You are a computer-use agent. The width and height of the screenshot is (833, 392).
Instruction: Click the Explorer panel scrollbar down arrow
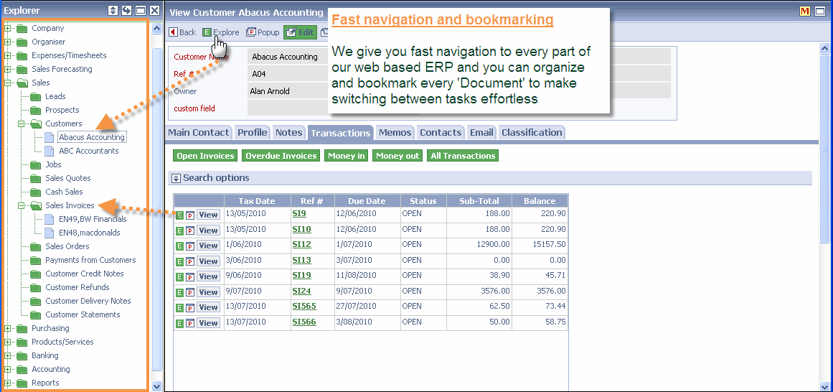click(x=156, y=386)
